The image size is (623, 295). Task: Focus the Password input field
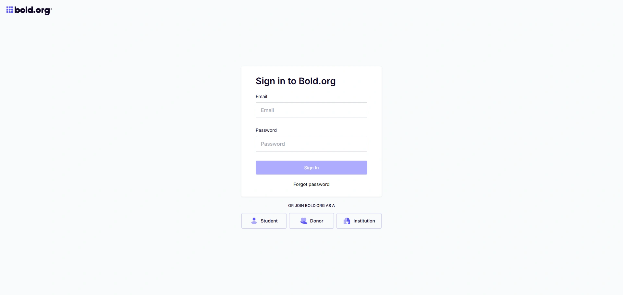311,144
